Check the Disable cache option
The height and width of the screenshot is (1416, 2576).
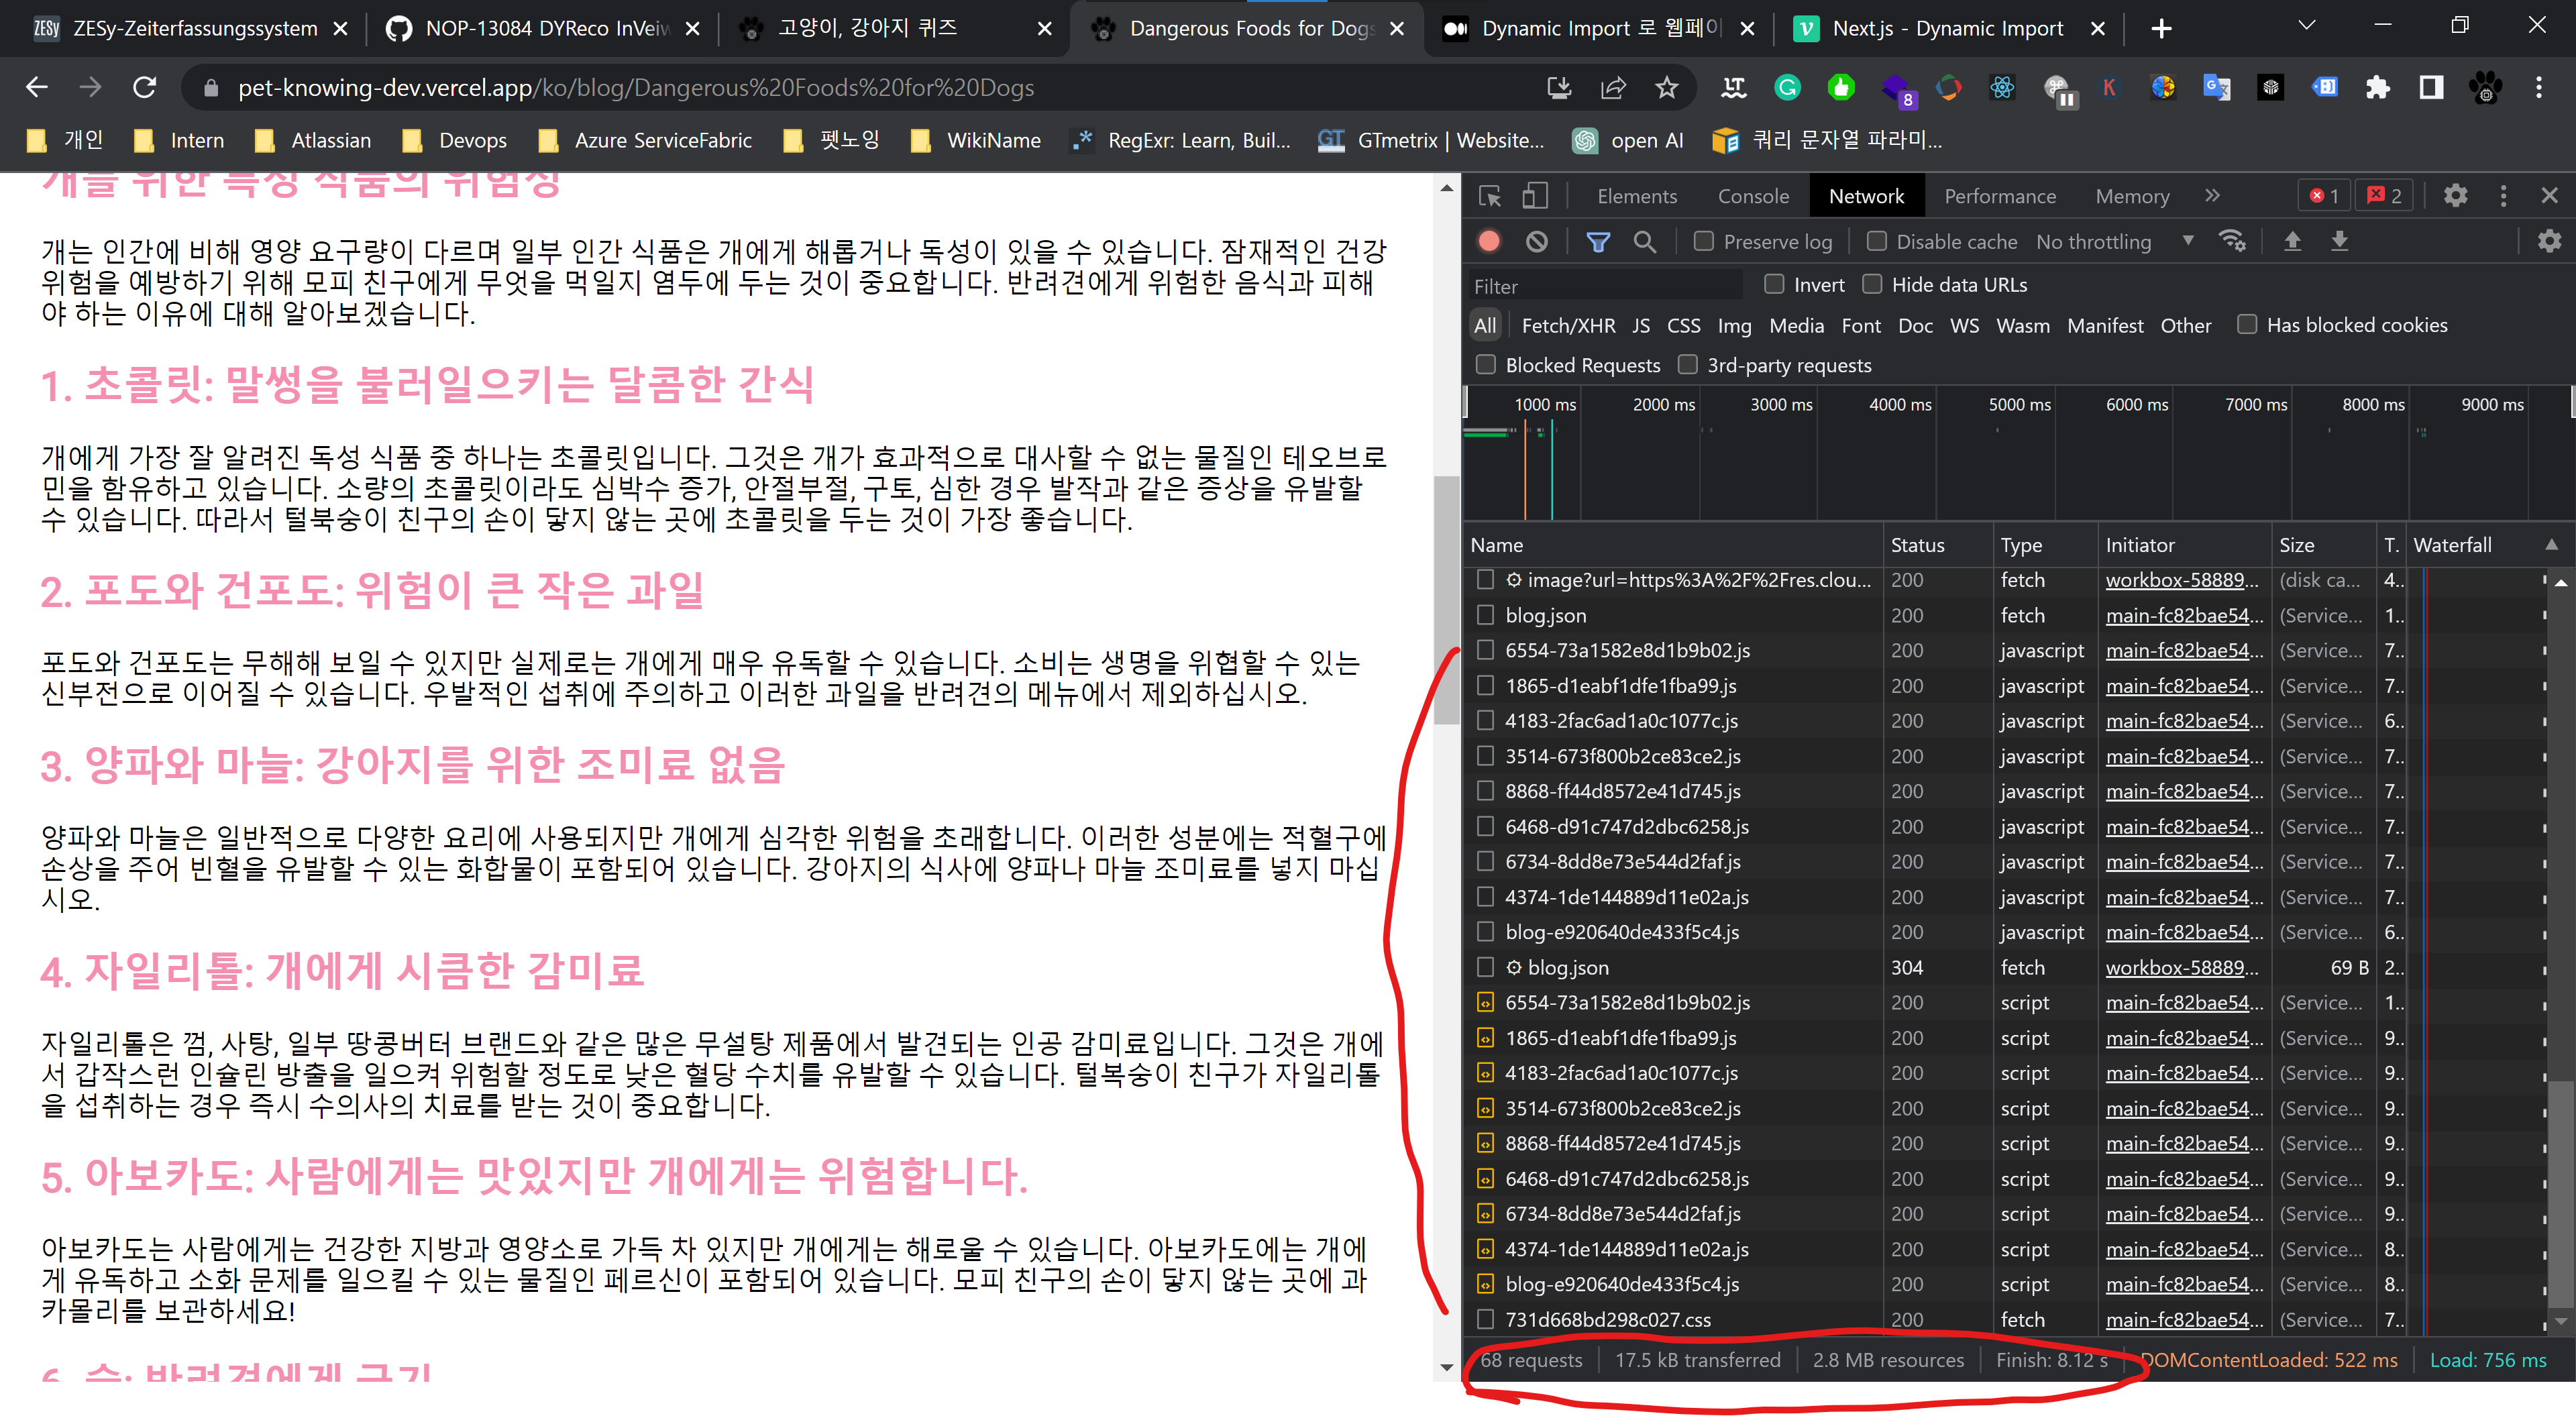tap(1877, 241)
